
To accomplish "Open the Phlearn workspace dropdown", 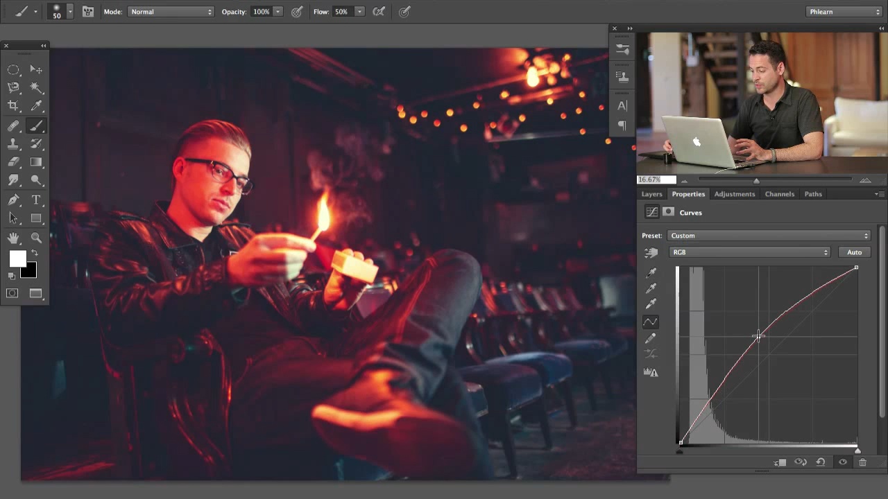I will (x=844, y=12).
